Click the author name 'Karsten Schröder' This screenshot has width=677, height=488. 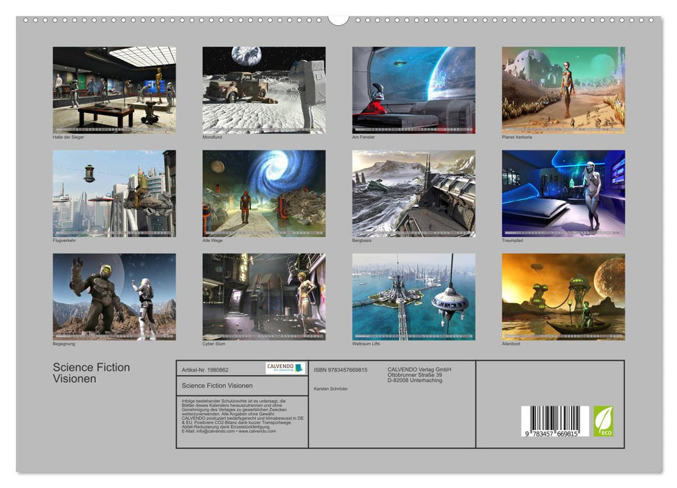(x=332, y=388)
